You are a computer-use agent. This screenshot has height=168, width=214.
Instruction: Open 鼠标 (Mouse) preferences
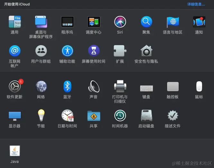pyautogui.click(x=199, y=86)
